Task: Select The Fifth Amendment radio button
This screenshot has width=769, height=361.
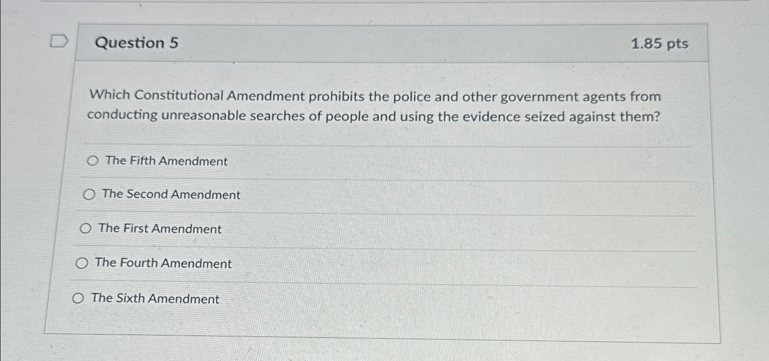Action: tap(93, 161)
